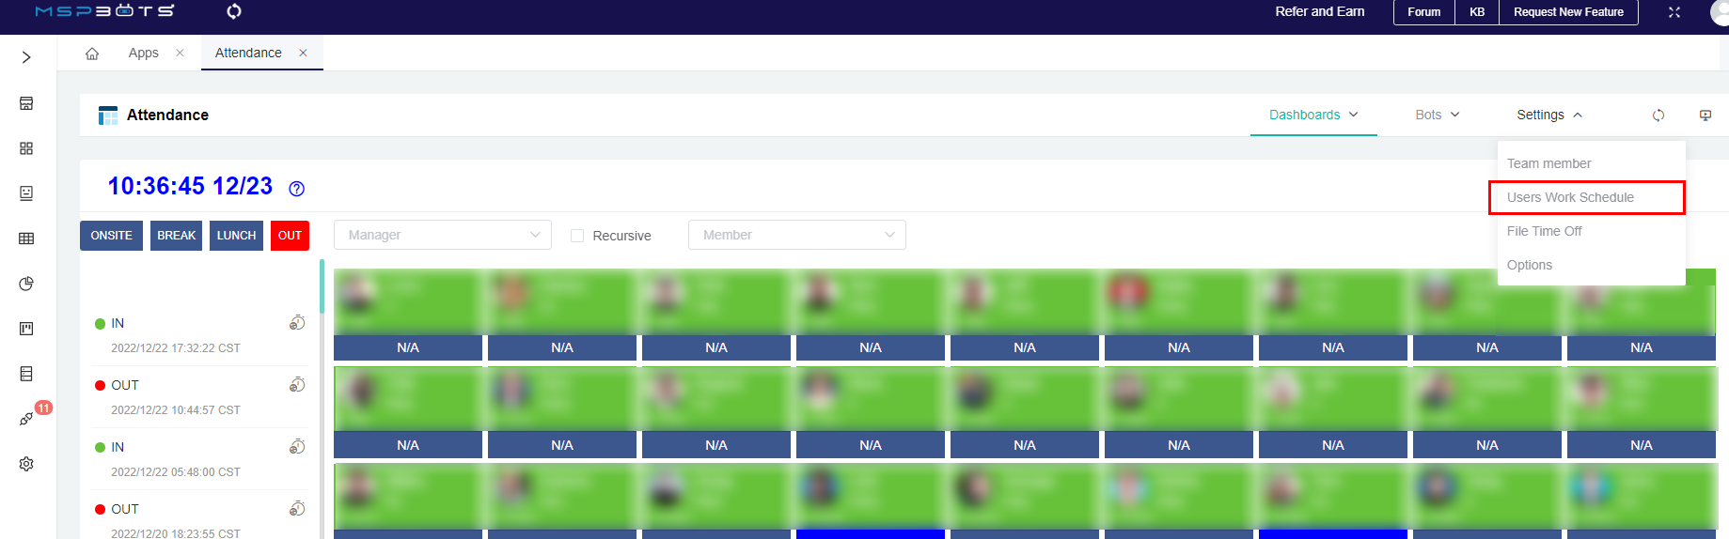Expand the left sidebar with arrow
This screenshot has height=539, width=1729.
[26, 57]
